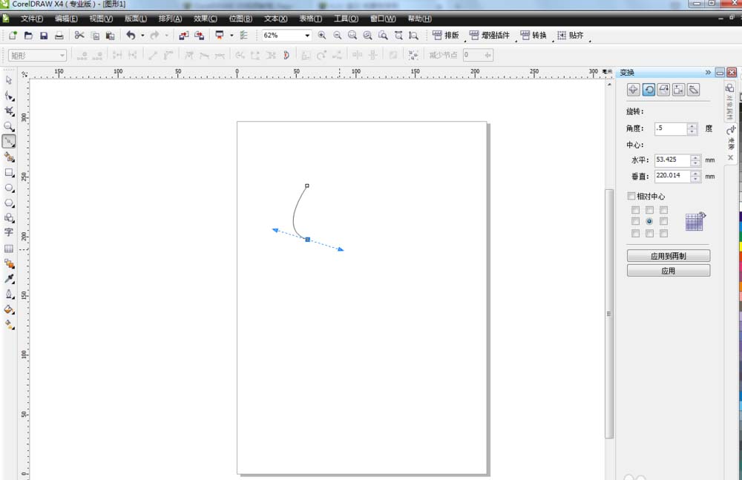Collapse the 变换 docker with its double chevron
This screenshot has width=742, height=480.
707,71
